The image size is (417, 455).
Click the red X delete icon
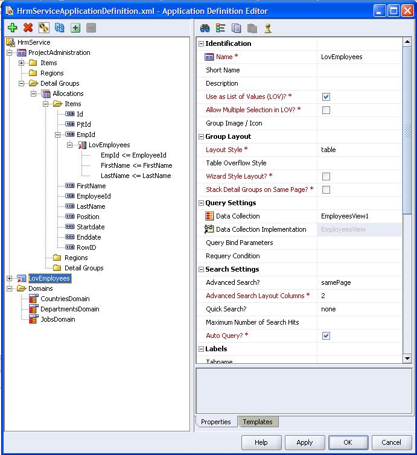[28, 28]
